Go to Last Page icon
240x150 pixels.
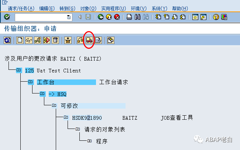pos(183,17)
